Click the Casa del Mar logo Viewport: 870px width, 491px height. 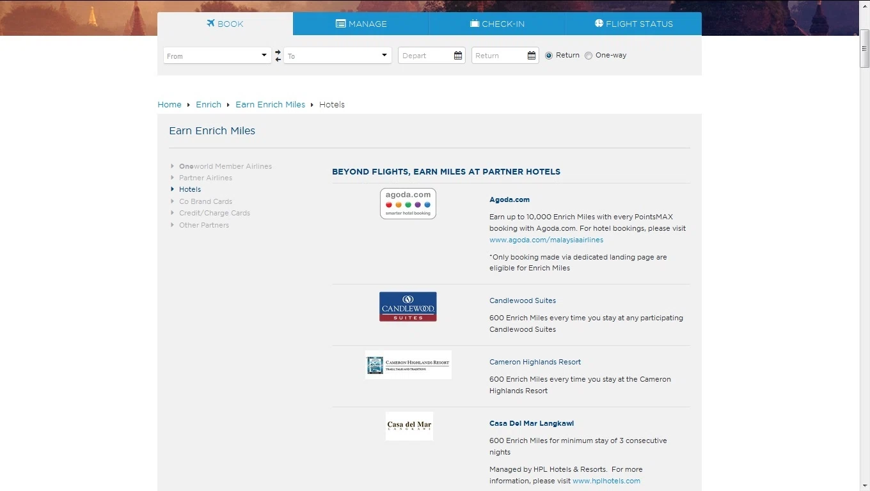[409, 426]
